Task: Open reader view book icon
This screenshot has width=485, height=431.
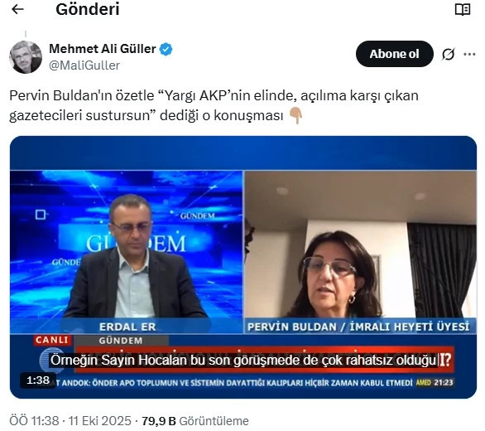Action: pyautogui.click(x=463, y=10)
